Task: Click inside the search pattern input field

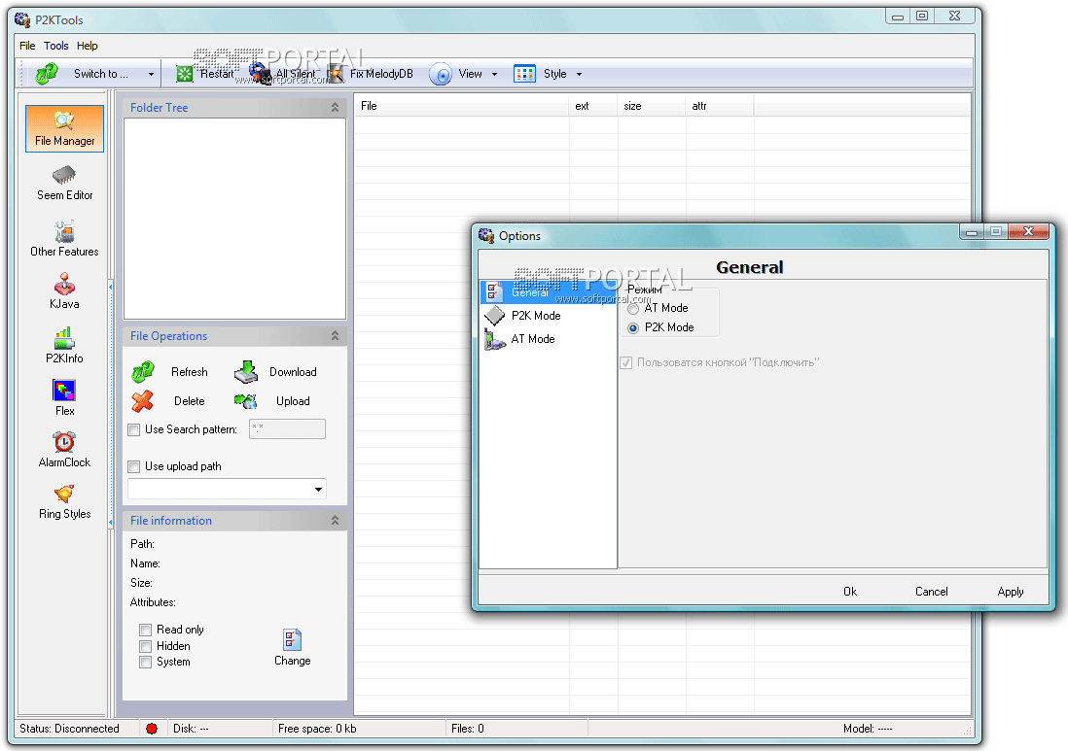Action: 287,429
